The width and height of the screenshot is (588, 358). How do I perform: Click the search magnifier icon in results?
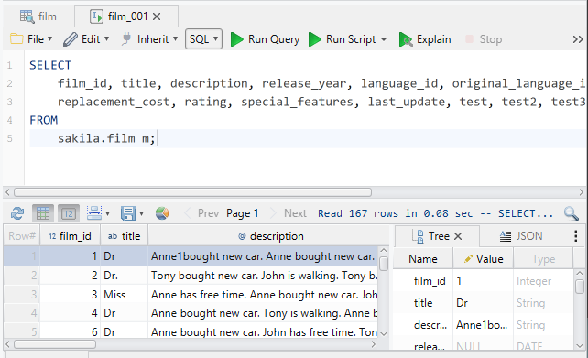(x=572, y=213)
